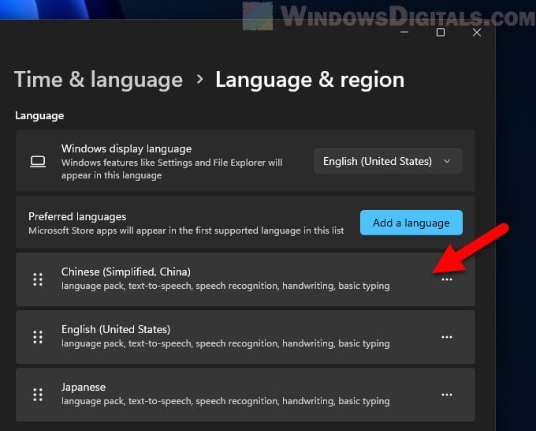Screen dimensions: 536x431
Task: Click the laptop icon beside Windows display language
Action: 38,162
